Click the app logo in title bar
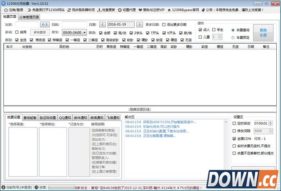This screenshot has height=191, width=281. click(3, 3)
